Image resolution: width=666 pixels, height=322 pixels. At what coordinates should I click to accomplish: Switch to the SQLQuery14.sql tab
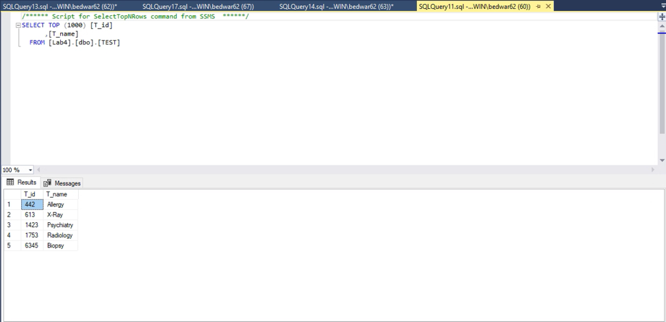336,6
